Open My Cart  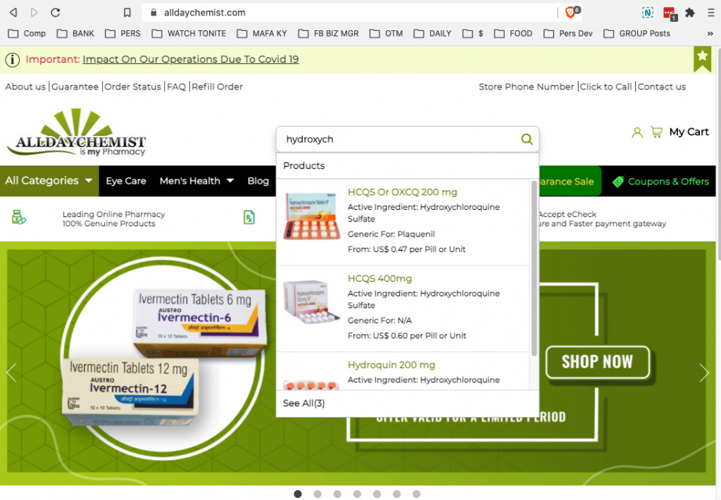689,132
